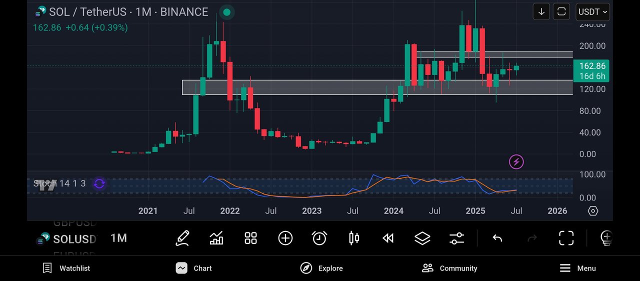Open the Community tab
Screen dimensions: 640x281
click(x=449, y=268)
